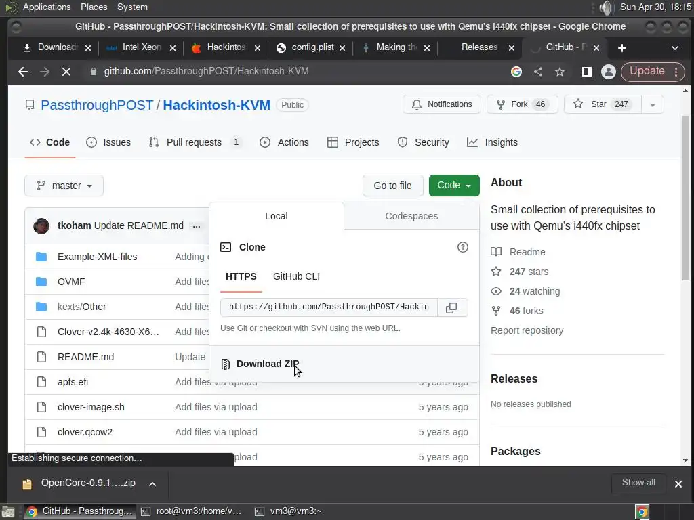Open the master branch dropdown
Image resolution: width=694 pixels, height=520 pixels.
(x=64, y=186)
